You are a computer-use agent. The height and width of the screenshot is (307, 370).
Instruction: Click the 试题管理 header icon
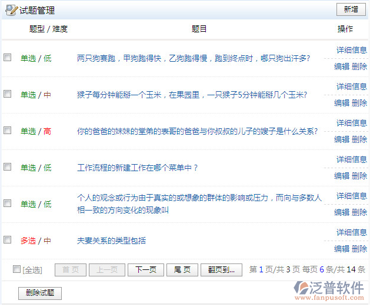(x=11, y=10)
